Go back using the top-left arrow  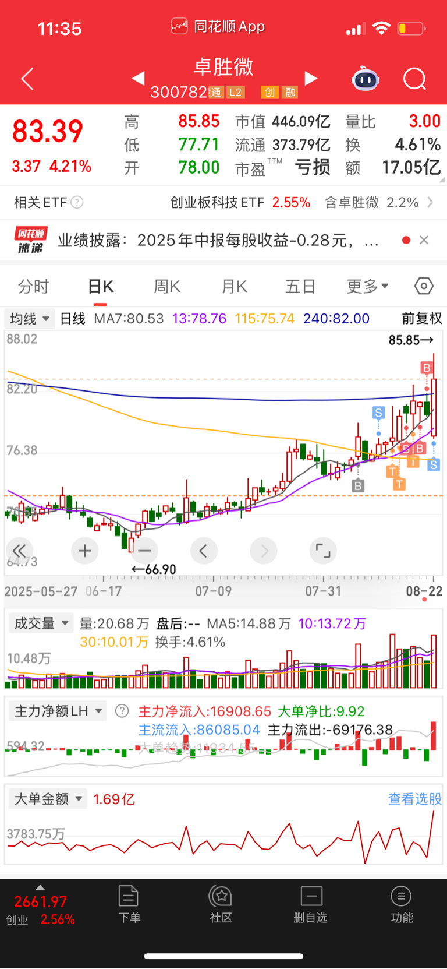point(27,79)
